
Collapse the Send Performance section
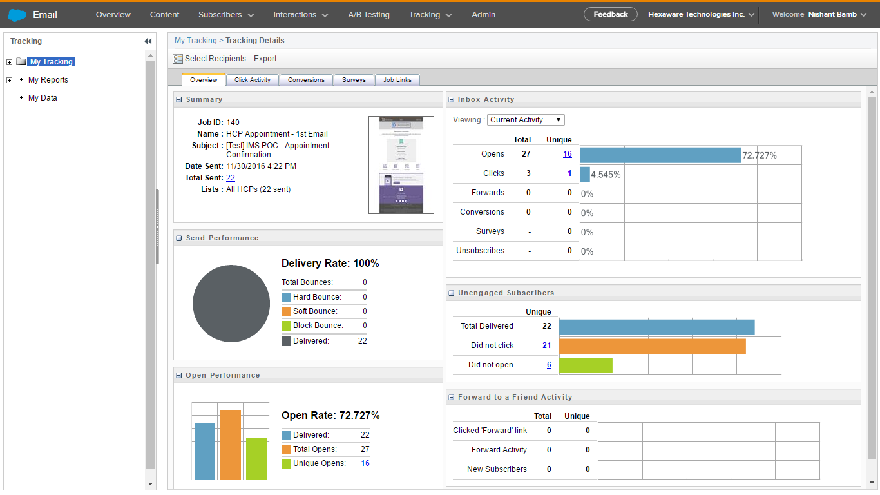click(179, 238)
